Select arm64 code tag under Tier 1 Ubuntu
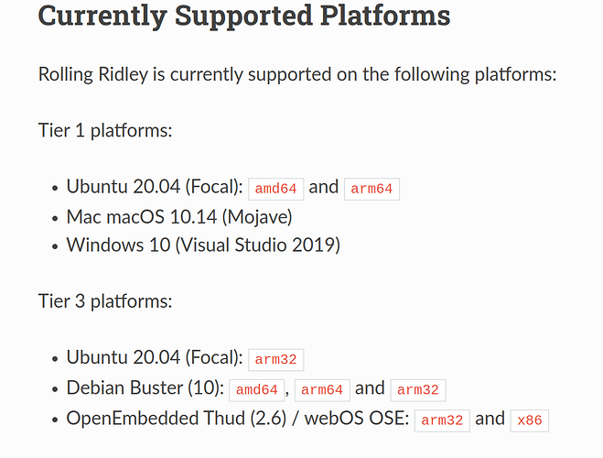 [x=371, y=189]
